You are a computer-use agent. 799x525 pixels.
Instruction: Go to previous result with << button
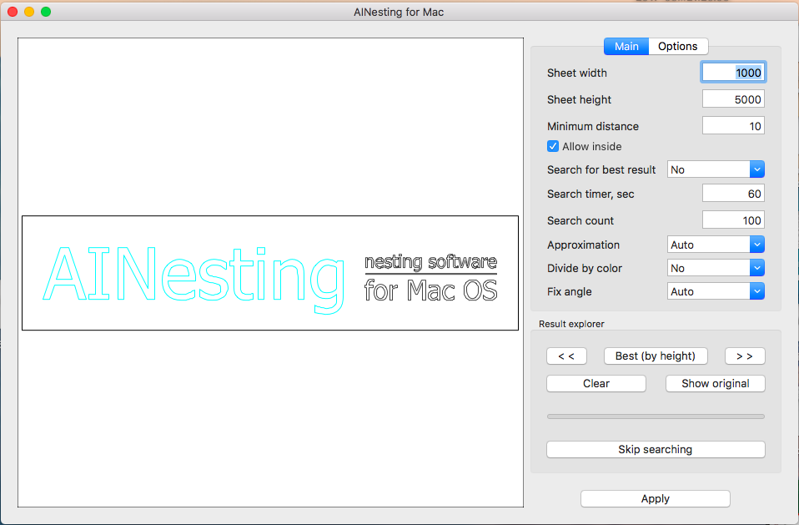(x=566, y=356)
